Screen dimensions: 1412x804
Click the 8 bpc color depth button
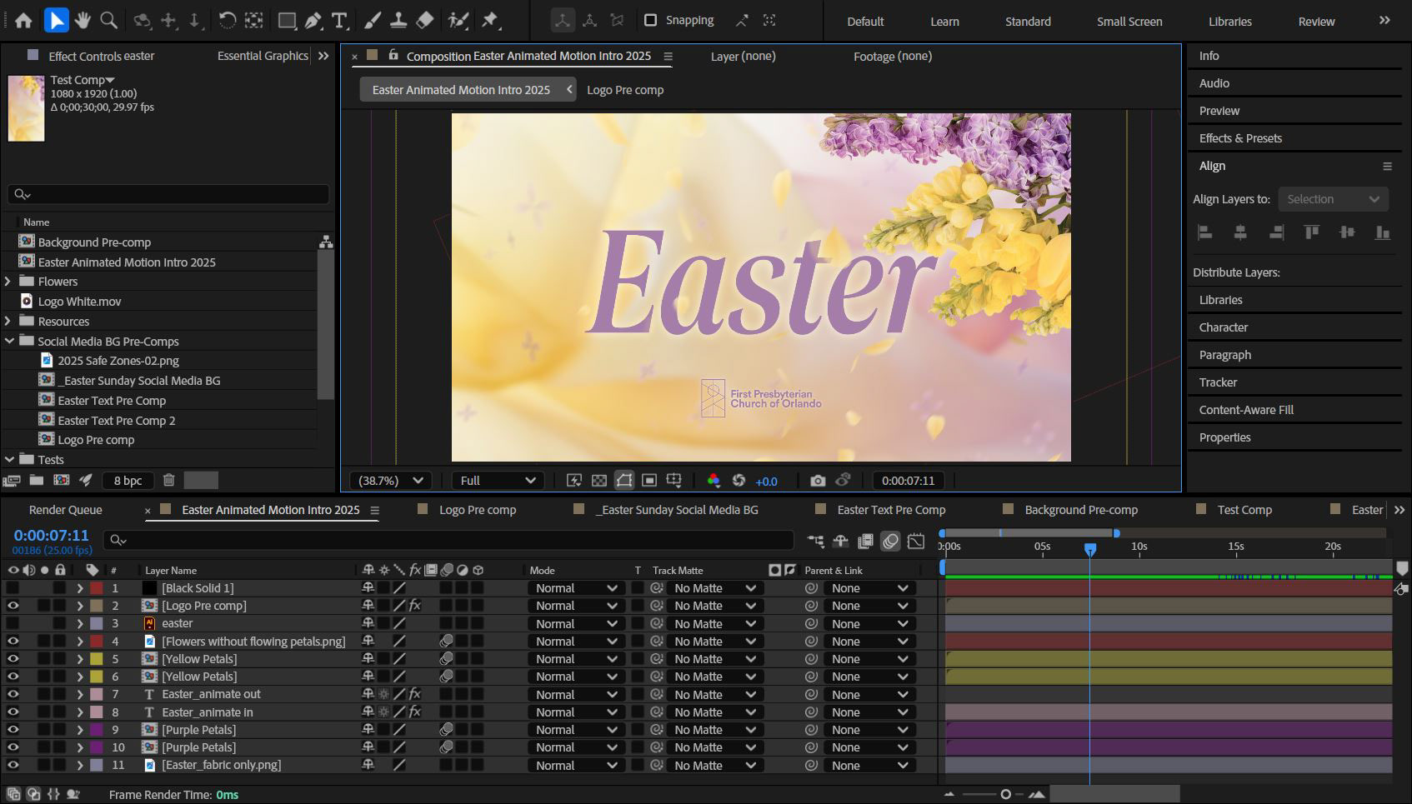128,481
